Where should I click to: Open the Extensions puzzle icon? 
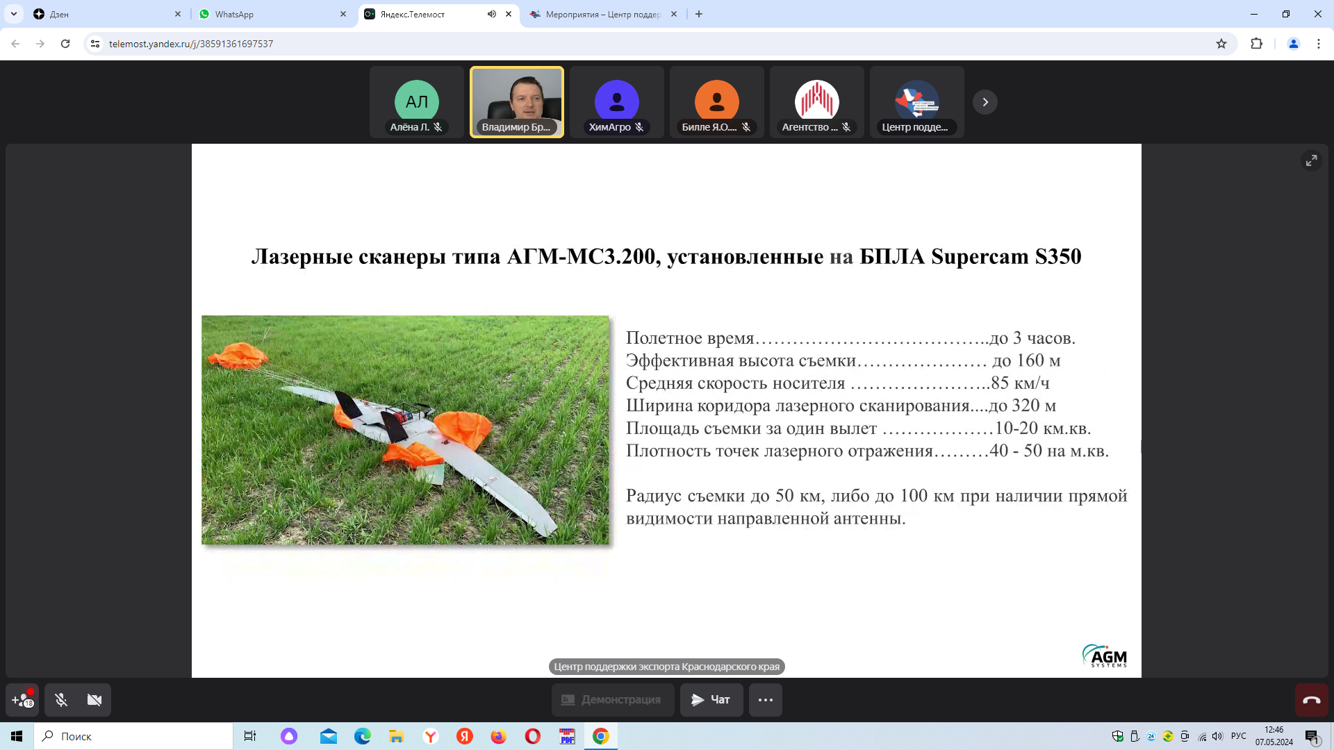pyautogui.click(x=1256, y=44)
